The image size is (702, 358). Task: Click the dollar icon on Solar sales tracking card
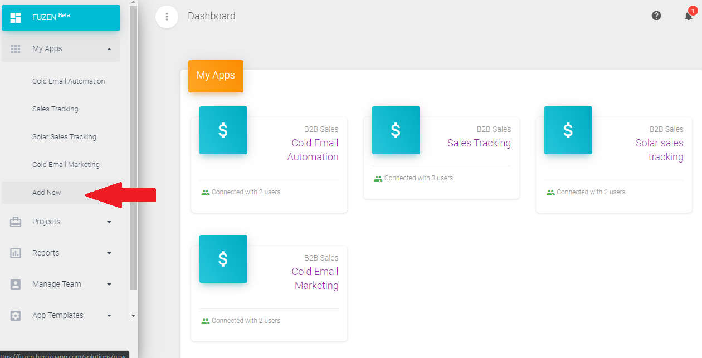[568, 130]
